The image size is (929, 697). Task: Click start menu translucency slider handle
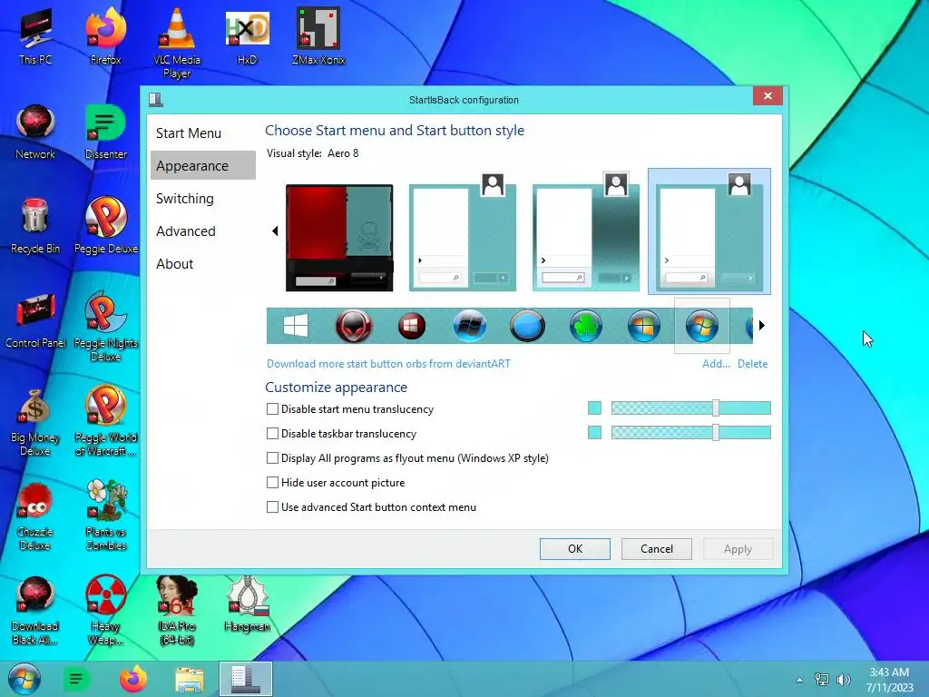716,407
